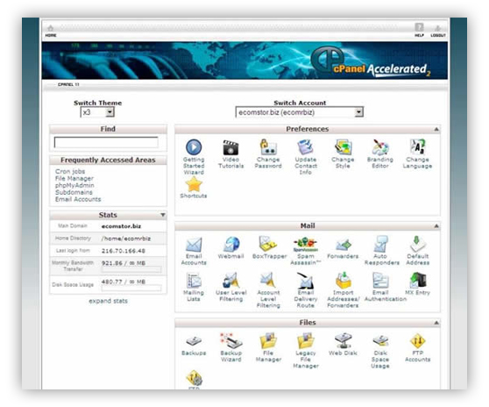This screenshot has height=407, width=489.
Task: Click the expand stats link
Action: point(108,301)
